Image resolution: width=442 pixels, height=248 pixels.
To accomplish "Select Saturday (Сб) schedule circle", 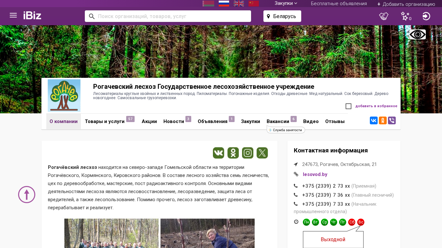I will point(352,222).
